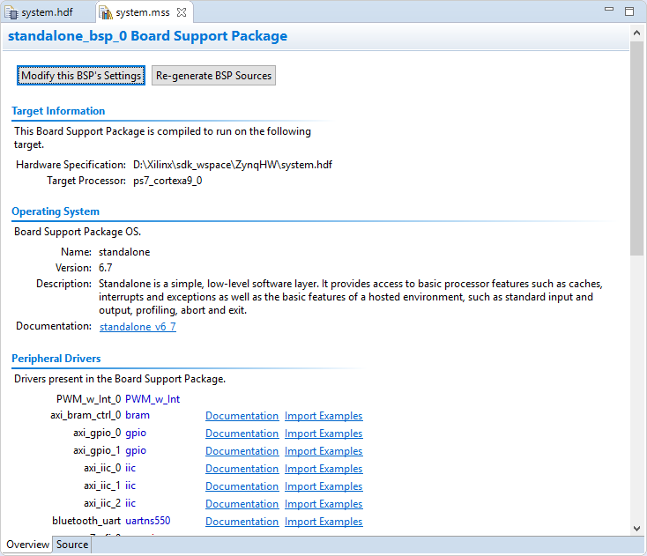Import Examples for axi_iic_0
This screenshot has width=647, height=556.
[323, 469]
